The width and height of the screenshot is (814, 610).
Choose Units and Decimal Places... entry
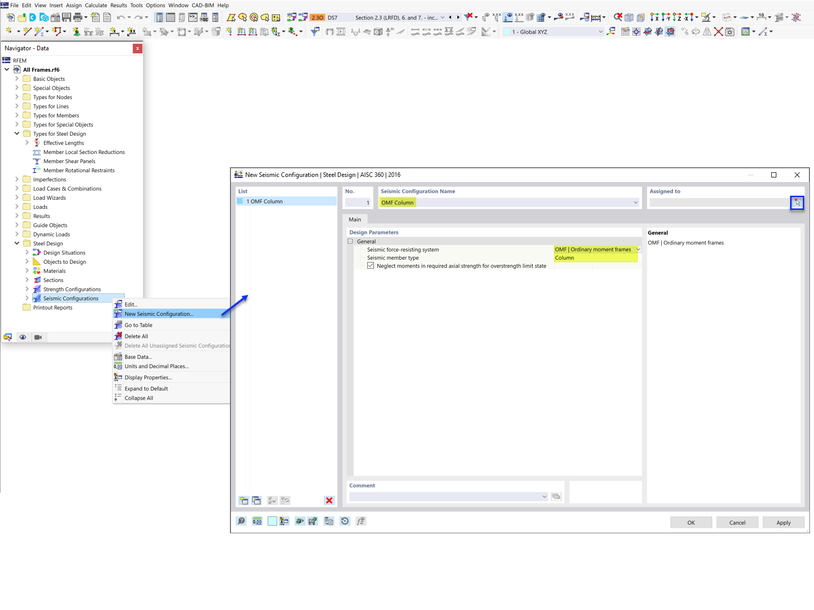[x=157, y=366]
